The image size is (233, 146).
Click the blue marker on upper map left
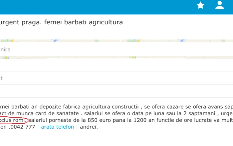tap(55, 40)
